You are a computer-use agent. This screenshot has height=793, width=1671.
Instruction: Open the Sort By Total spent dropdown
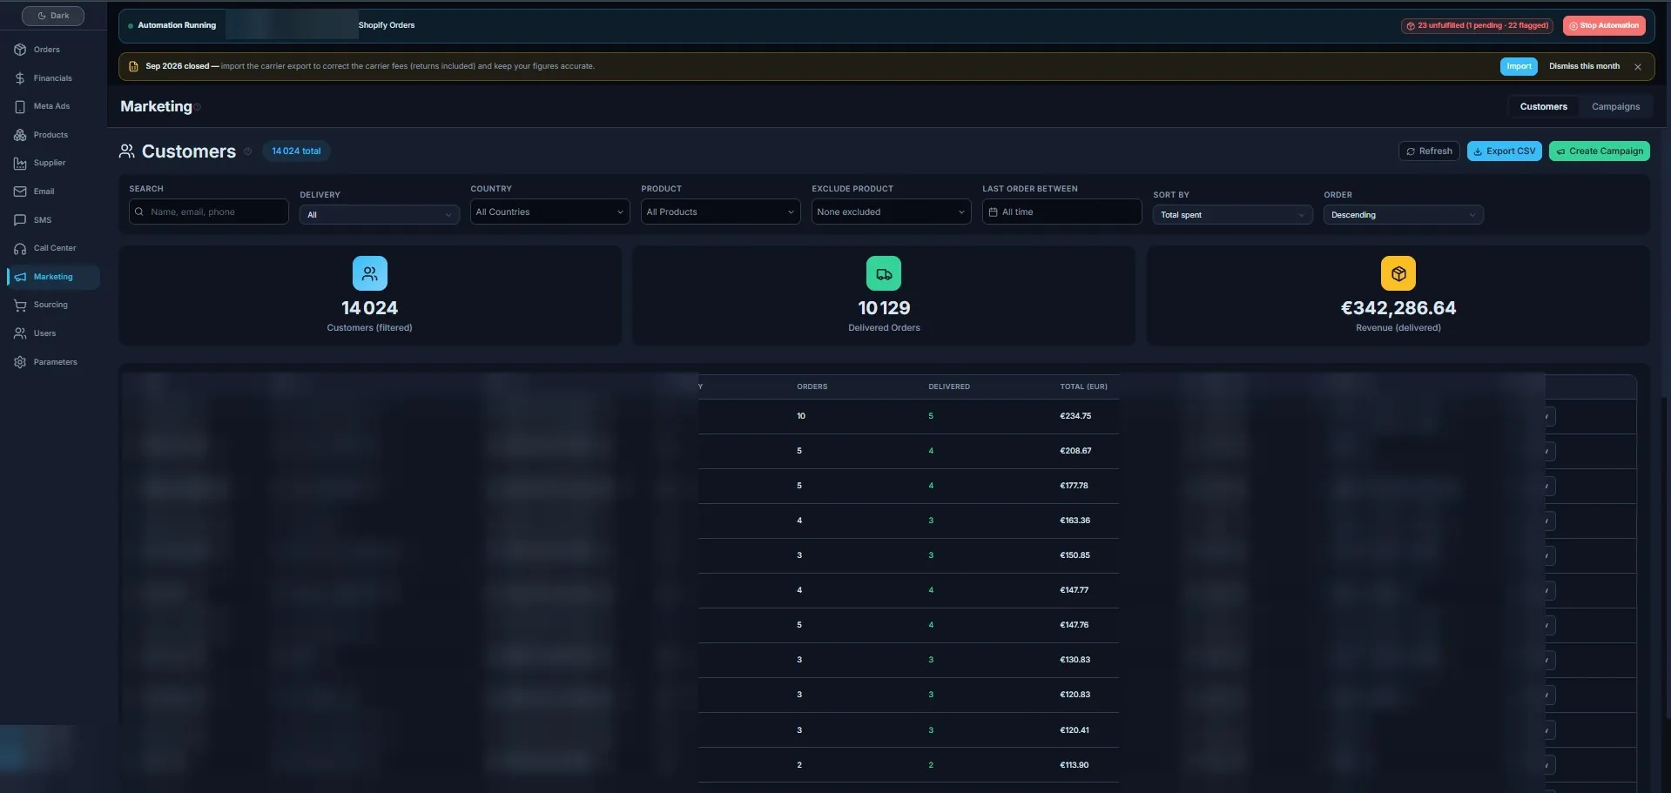click(x=1233, y=215)
